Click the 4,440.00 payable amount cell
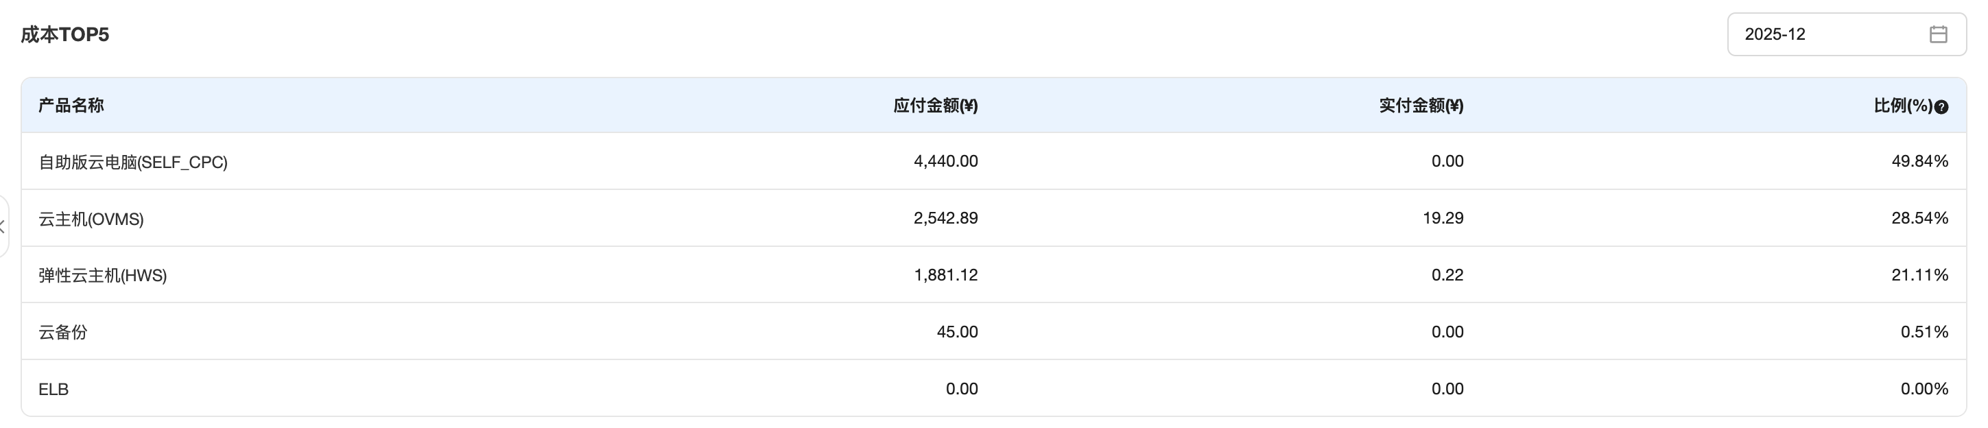 [945, 161]
